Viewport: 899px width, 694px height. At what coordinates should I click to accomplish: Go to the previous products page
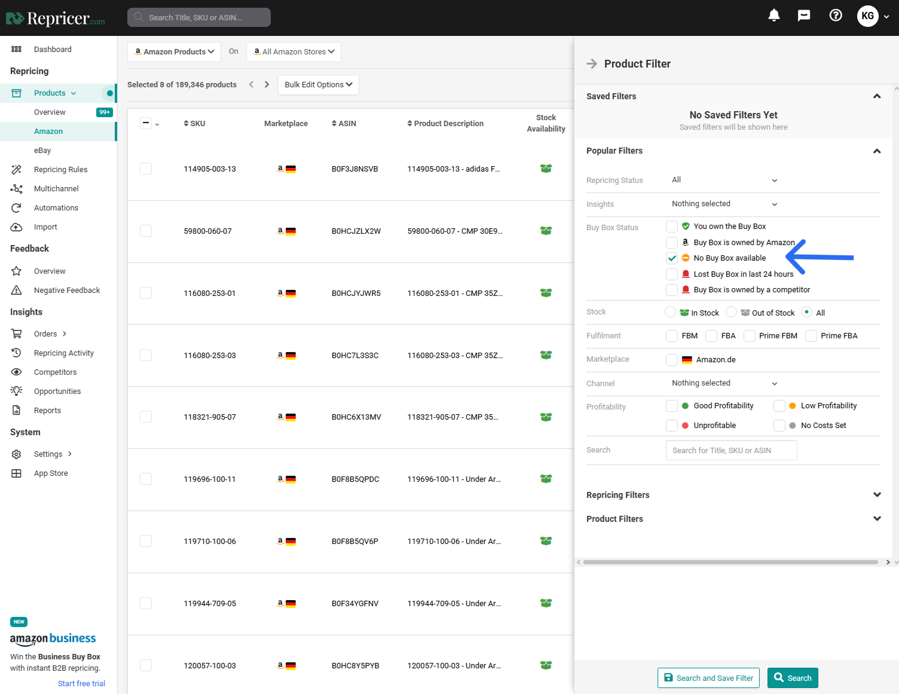click(251, 84)
